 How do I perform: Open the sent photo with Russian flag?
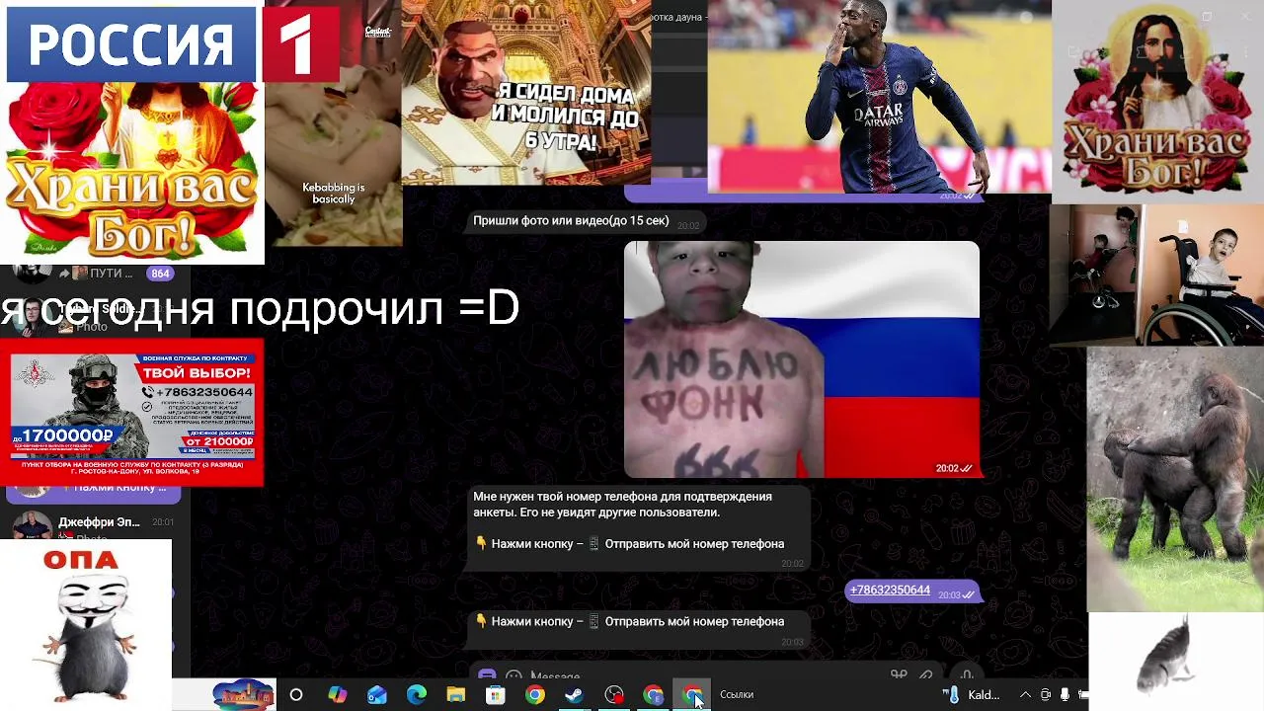[802, 359]
